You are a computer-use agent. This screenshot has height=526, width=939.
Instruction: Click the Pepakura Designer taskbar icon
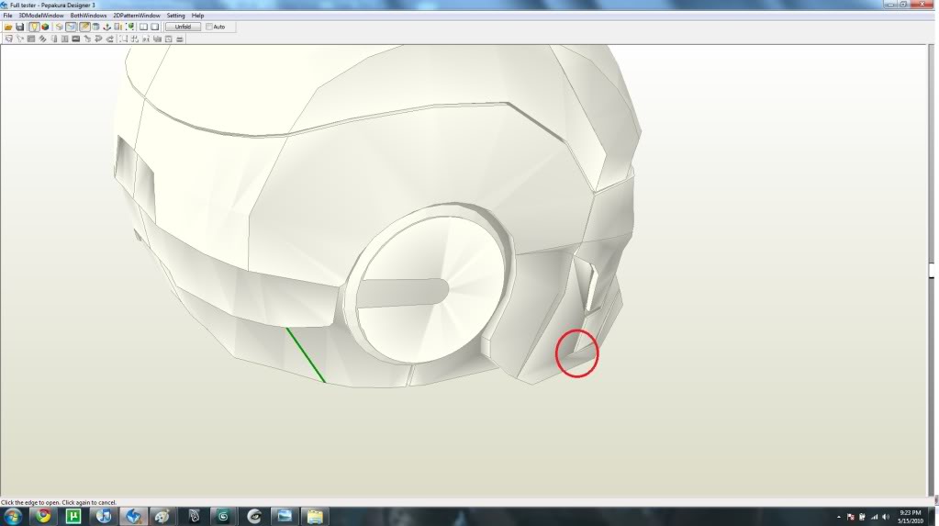coord(133,516)
